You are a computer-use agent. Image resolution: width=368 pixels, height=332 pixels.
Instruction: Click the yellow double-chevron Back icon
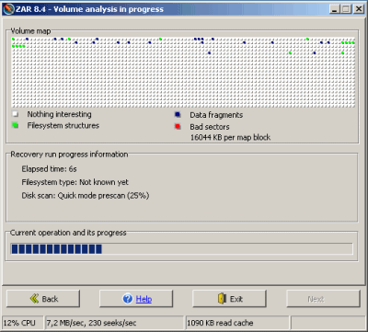34,299
